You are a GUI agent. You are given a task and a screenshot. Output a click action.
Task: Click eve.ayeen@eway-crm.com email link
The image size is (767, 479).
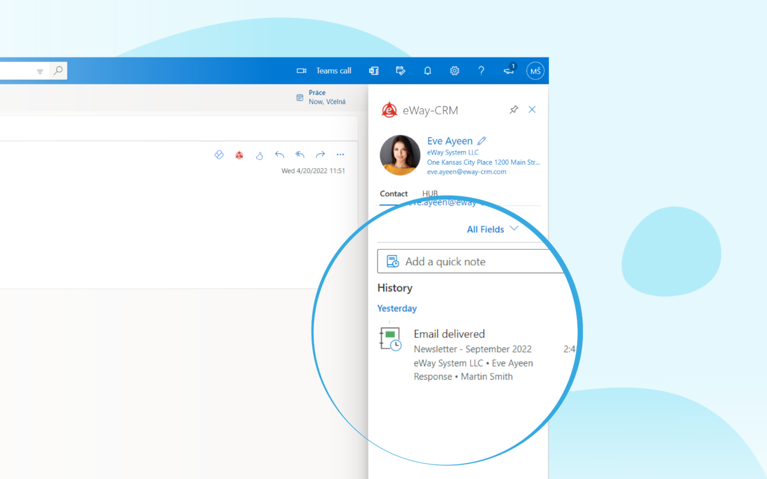(466, 172)
